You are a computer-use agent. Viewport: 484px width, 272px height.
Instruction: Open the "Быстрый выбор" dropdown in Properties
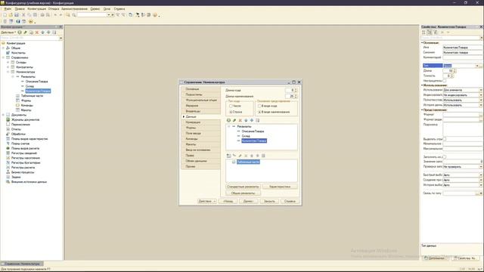coord(481,175)
